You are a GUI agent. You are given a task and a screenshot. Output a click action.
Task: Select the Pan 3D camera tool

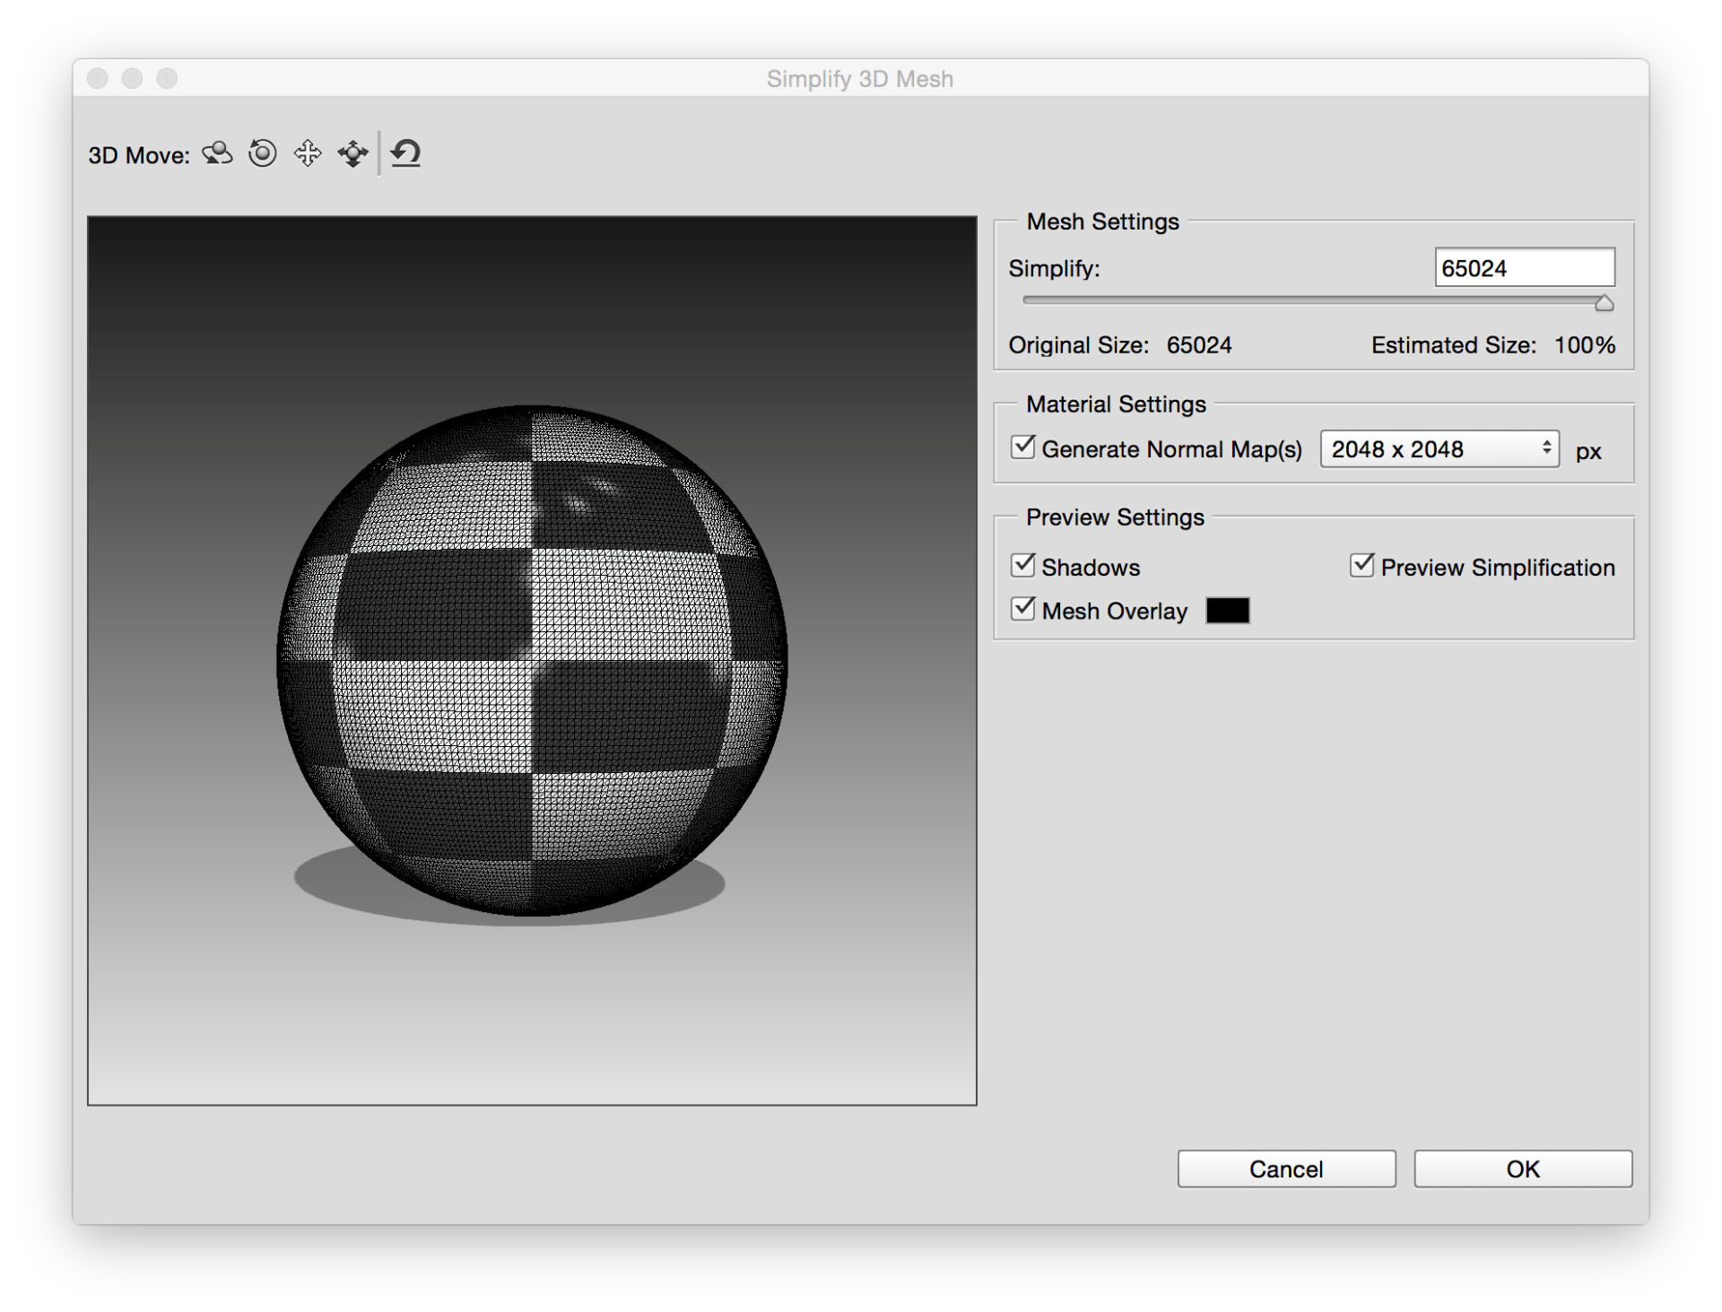[307, 153]
